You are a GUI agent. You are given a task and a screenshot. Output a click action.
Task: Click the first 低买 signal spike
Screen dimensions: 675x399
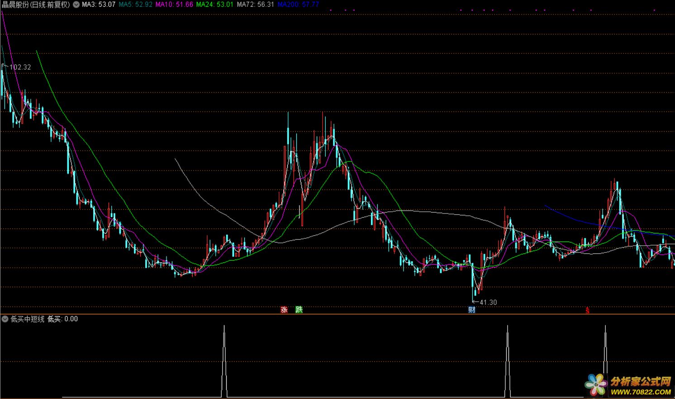point(224,361)
